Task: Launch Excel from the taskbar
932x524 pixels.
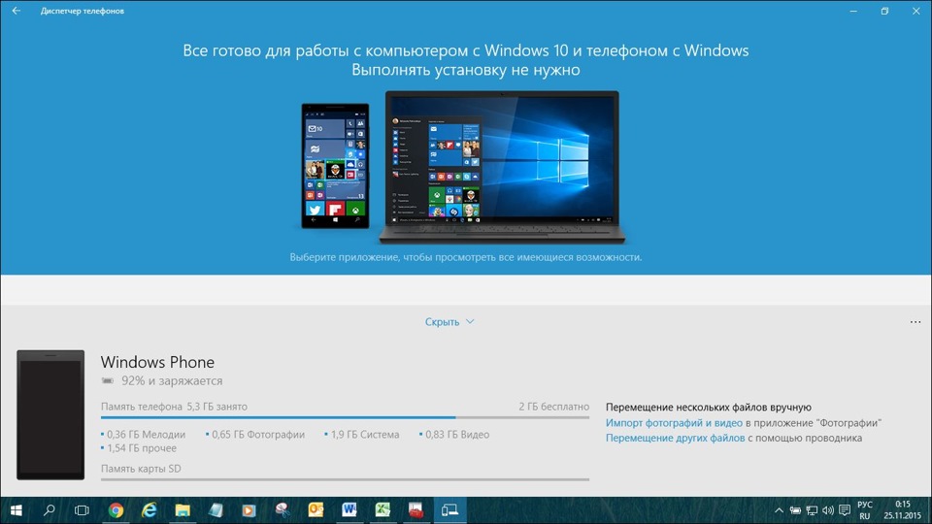Action: [x=383, y=510]
